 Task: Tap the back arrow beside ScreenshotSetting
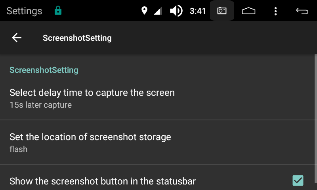17,38
